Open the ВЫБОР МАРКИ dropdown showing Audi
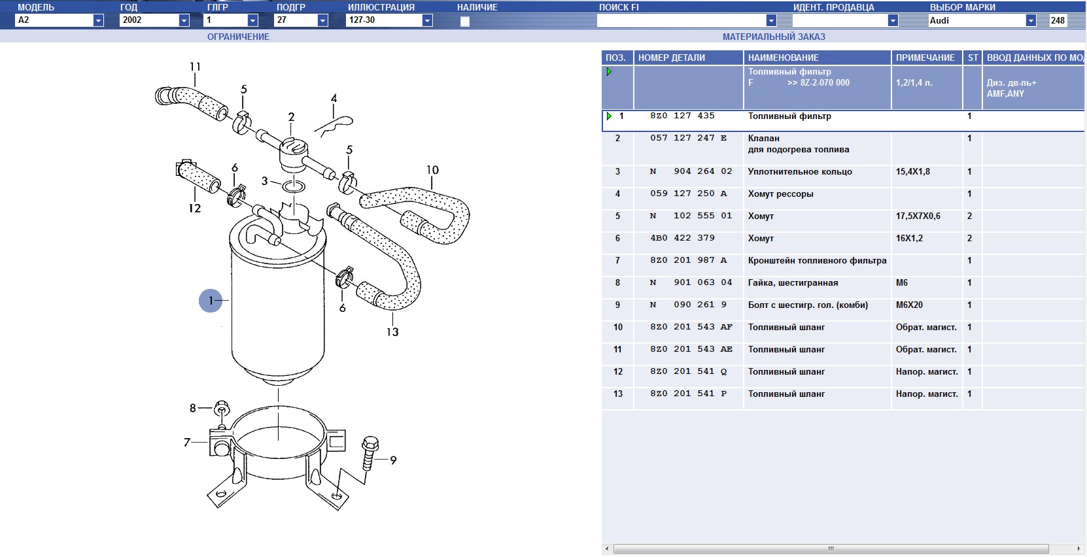 1031,20
